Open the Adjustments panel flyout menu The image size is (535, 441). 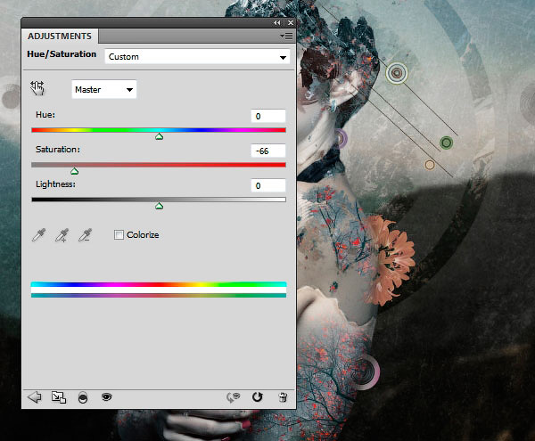(x=286, y=37)
